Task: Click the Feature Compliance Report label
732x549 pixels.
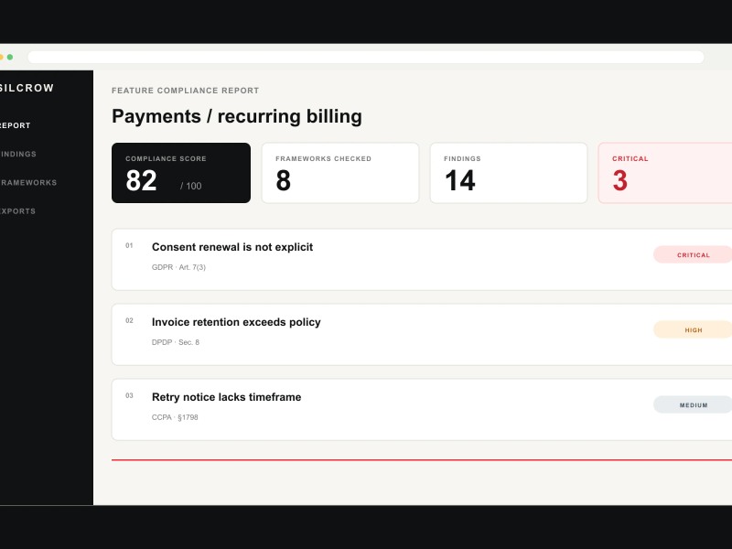Action: [x=186, y=91]
